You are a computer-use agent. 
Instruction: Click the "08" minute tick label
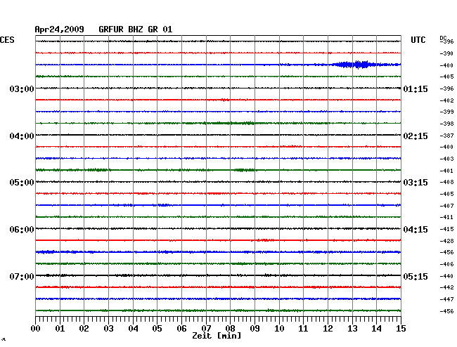(230, 328)
